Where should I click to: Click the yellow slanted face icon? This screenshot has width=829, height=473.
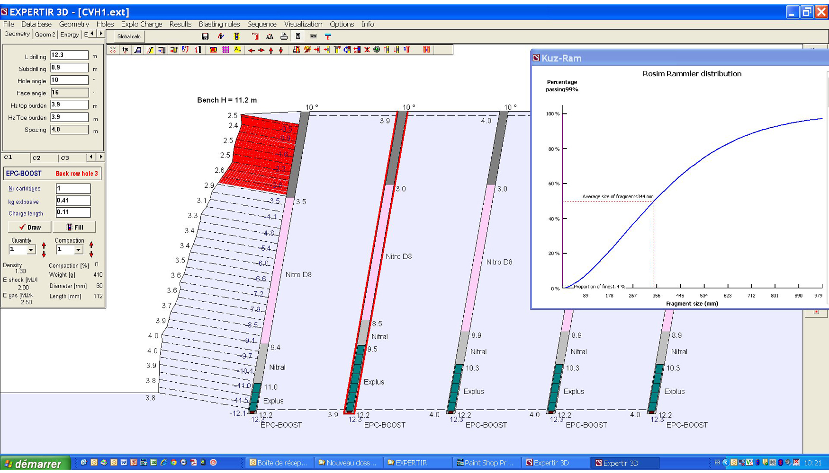150,50
